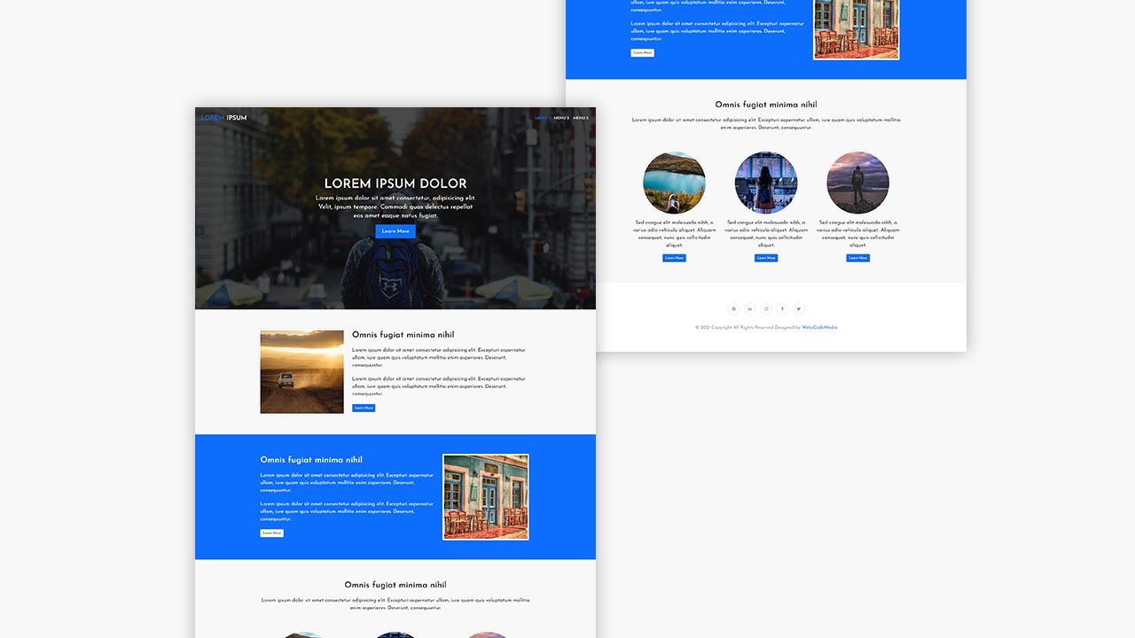
Task: Click caption text under the lake photo
Action: (x=674, y=234)
